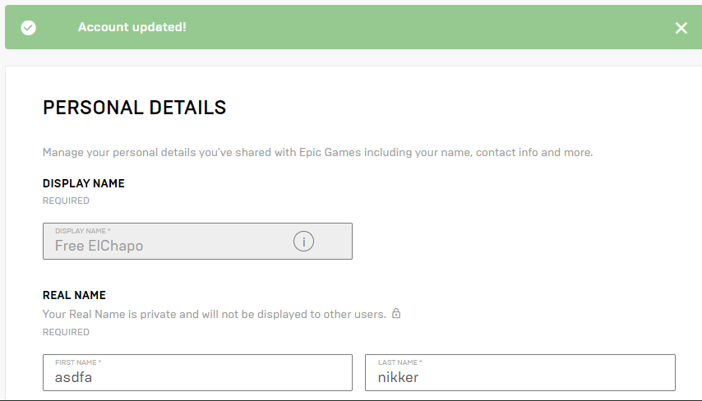Viewport: 702px width, 401px height.
Task: Click the green success checkmark icon
Action: click(x=29, y=28)
